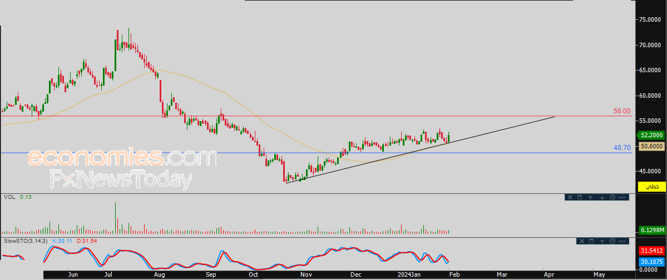Move the SlowSTO panel up
667x280 pixels.
[602, 241]
